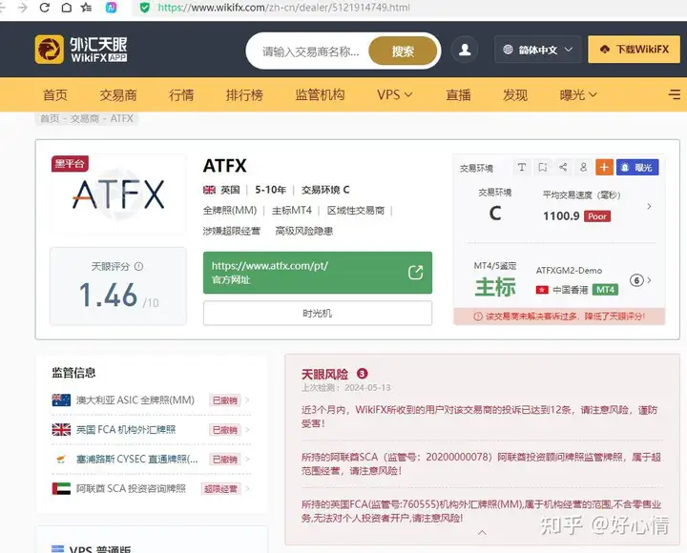Click the orange plus button
This screenshot has width=687, height=553.
(x=604, y=167)
